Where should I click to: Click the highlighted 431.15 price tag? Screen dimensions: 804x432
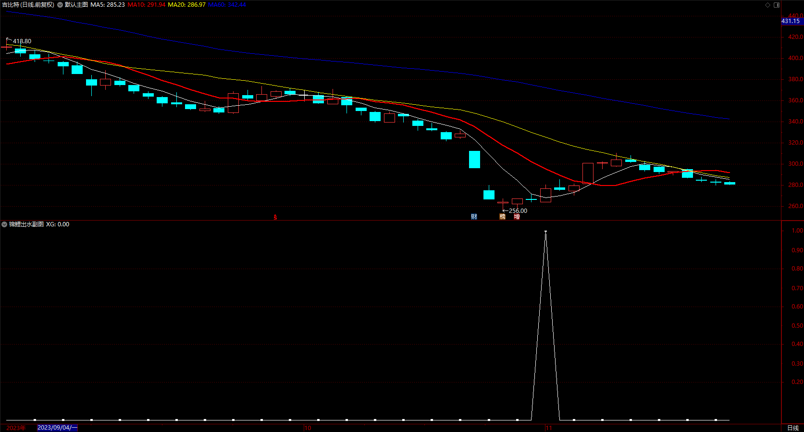point(791,21)
